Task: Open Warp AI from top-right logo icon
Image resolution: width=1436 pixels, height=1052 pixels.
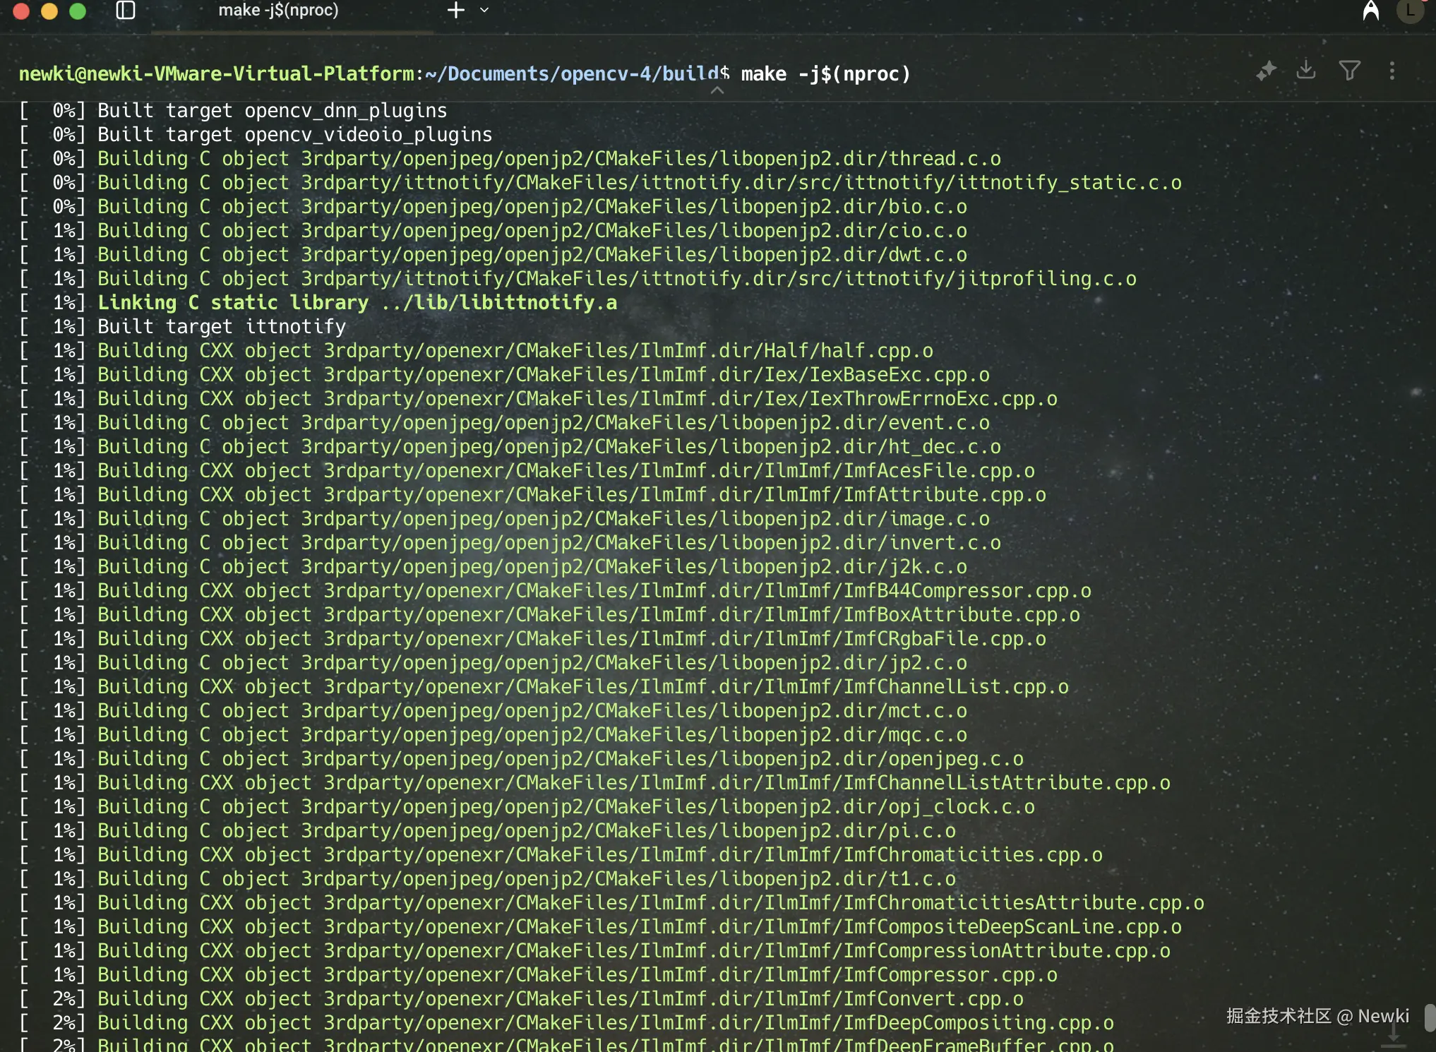Action: tap(1370, 11)
